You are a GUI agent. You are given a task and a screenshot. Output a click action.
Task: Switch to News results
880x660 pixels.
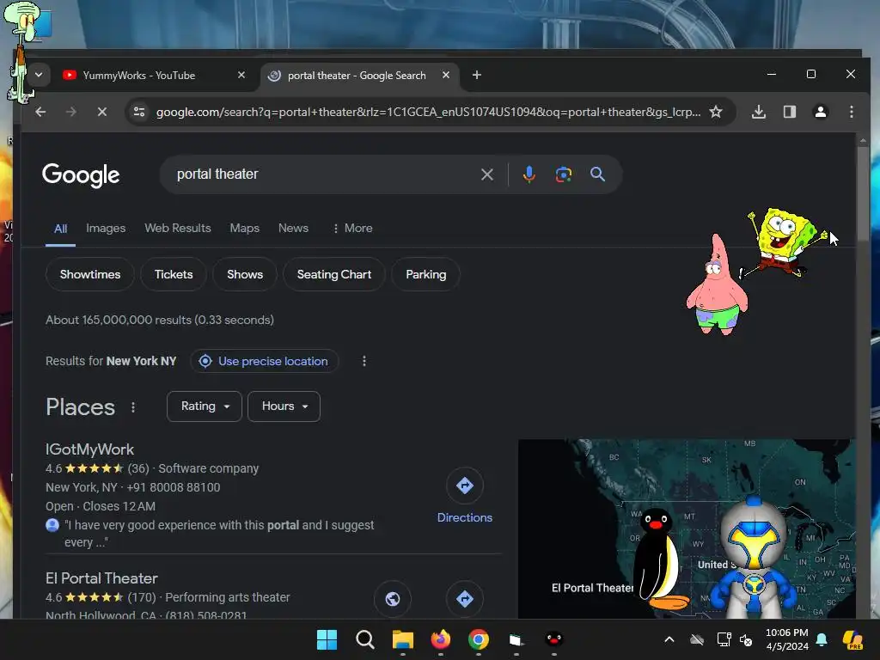293,229
